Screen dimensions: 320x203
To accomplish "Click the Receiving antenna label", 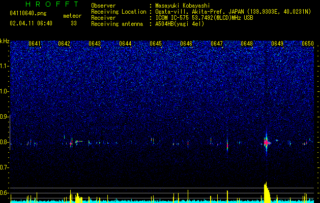I will coord(117,24).
